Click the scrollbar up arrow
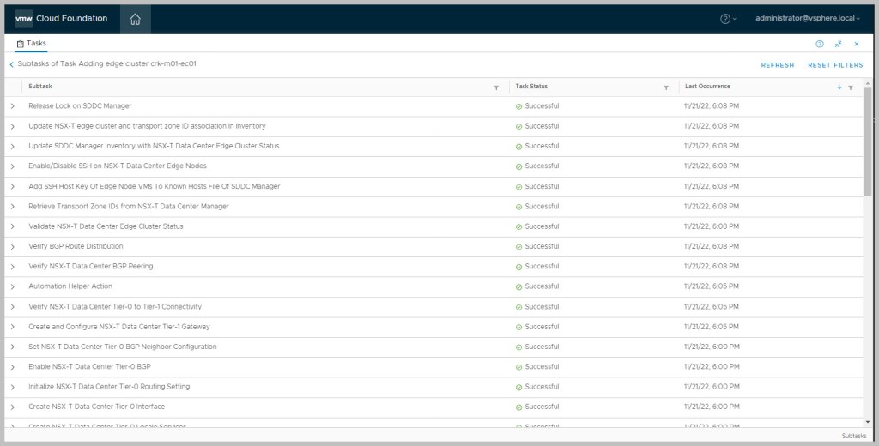This screenshot has height=446, width=879. (868, 83)
